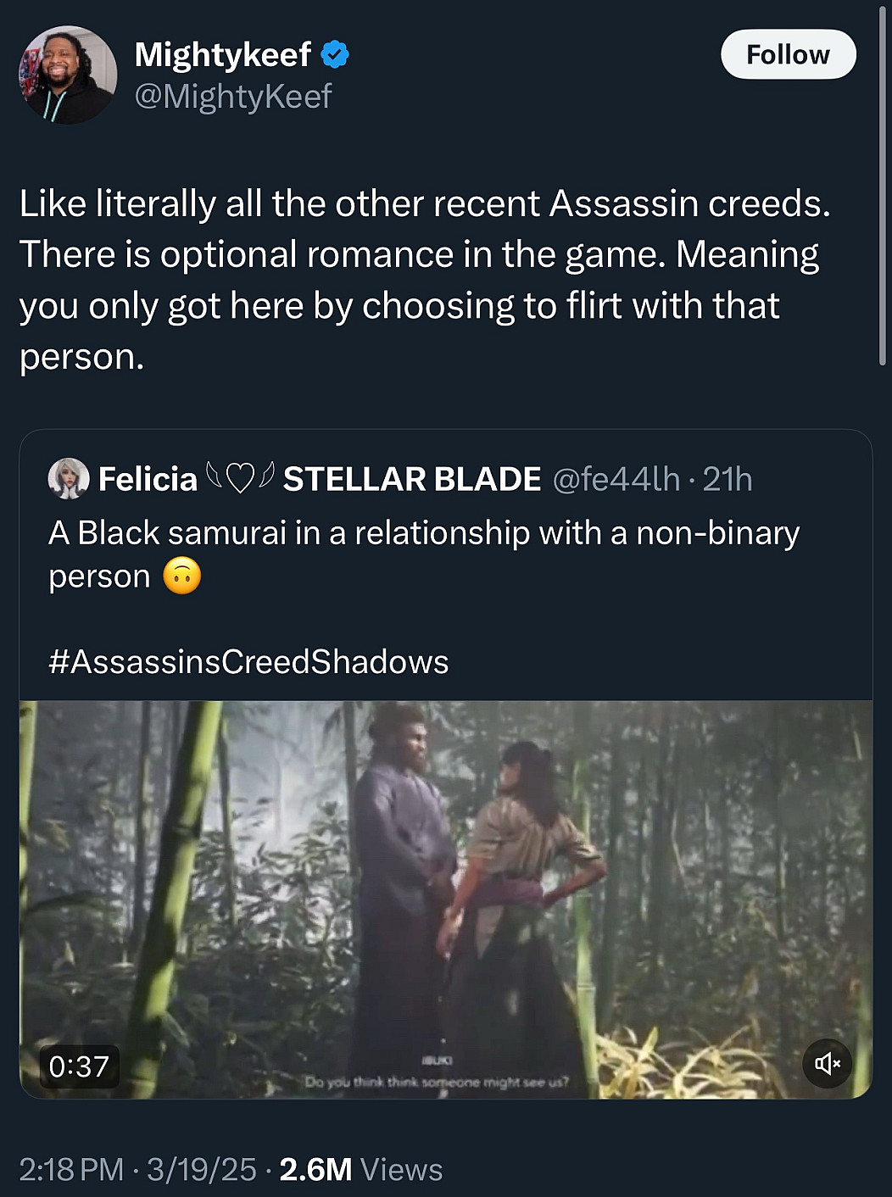The width and height of the screenshot is (892, 1197).
Task: Open the @MightyKeef handle
Action: coord(233,97)
